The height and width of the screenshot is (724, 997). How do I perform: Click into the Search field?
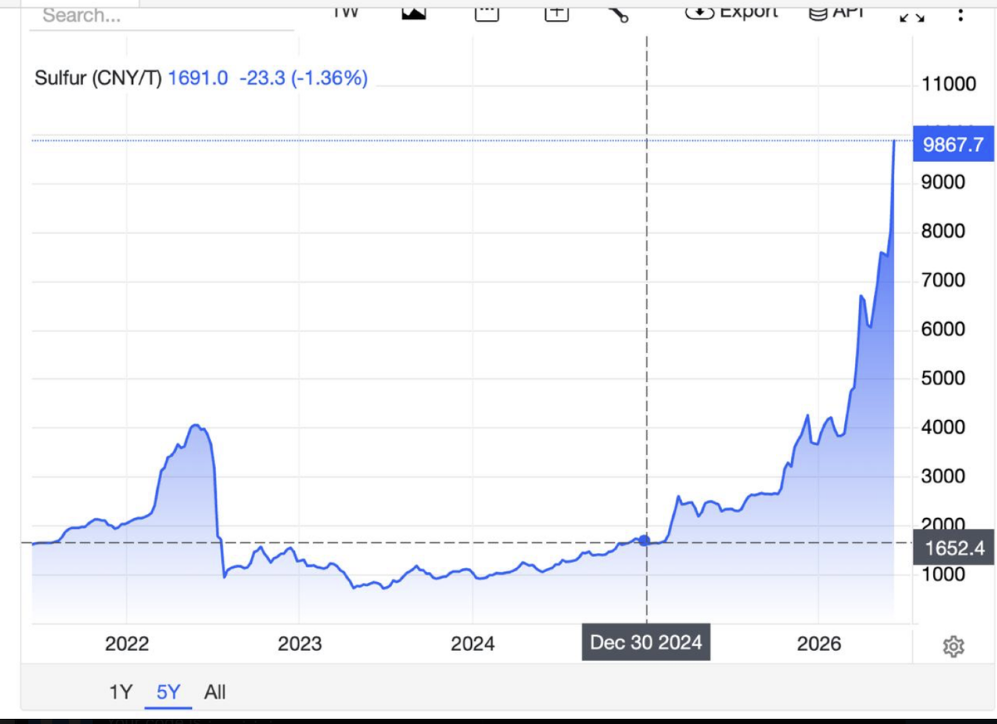[162, 16]
